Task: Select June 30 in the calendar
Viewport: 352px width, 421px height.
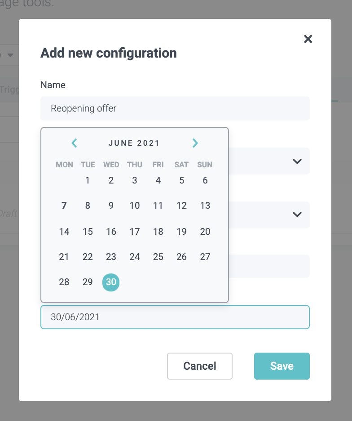Action: [x=111, y=282]
